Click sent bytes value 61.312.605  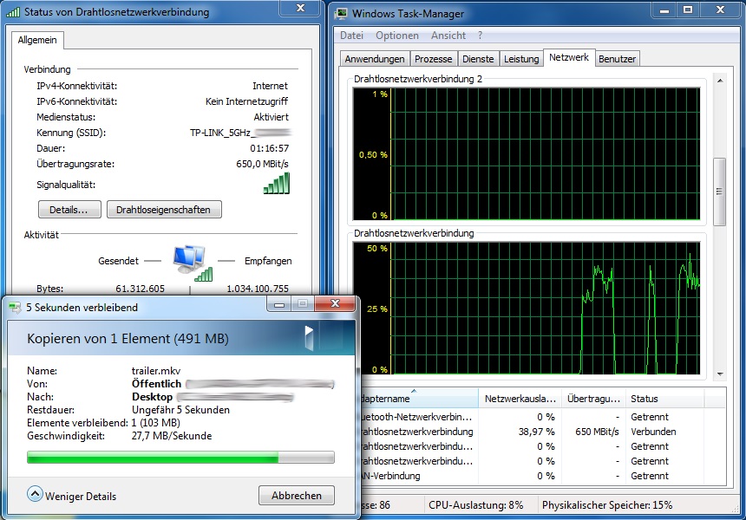coord(140,289)
